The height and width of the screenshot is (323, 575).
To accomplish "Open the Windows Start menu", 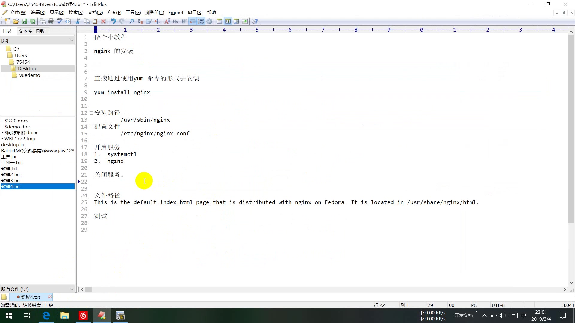I will point(9,316).
